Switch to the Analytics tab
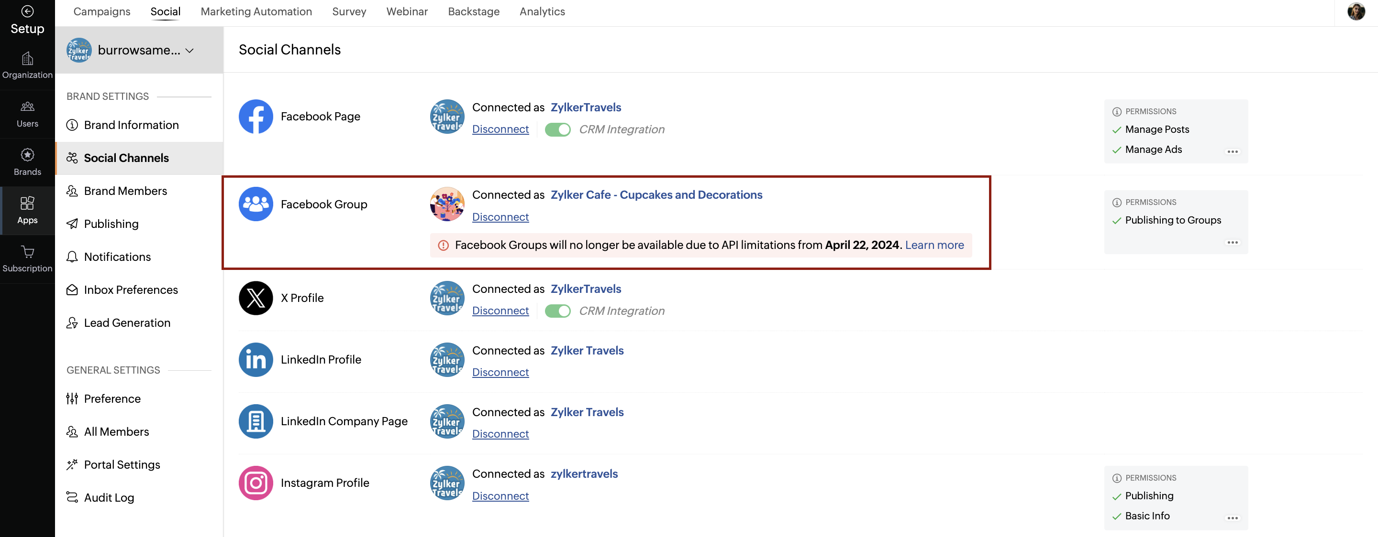Viewport: 1378px width, 537px height. [x=542, y=11]
